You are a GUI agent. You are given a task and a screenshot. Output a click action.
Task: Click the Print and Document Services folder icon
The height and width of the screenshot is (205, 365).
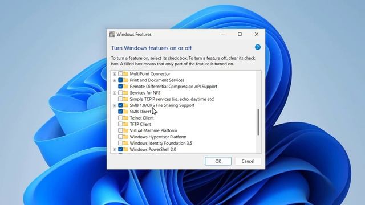point(125,80)
